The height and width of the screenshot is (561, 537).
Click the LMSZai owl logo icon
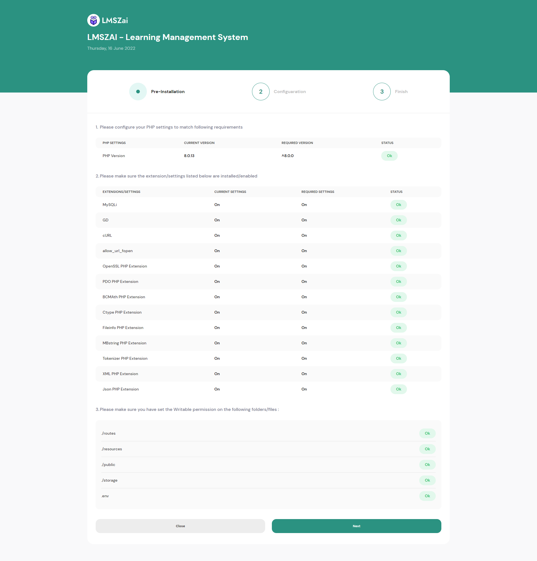pyautogui.click(x=93, y=20)
